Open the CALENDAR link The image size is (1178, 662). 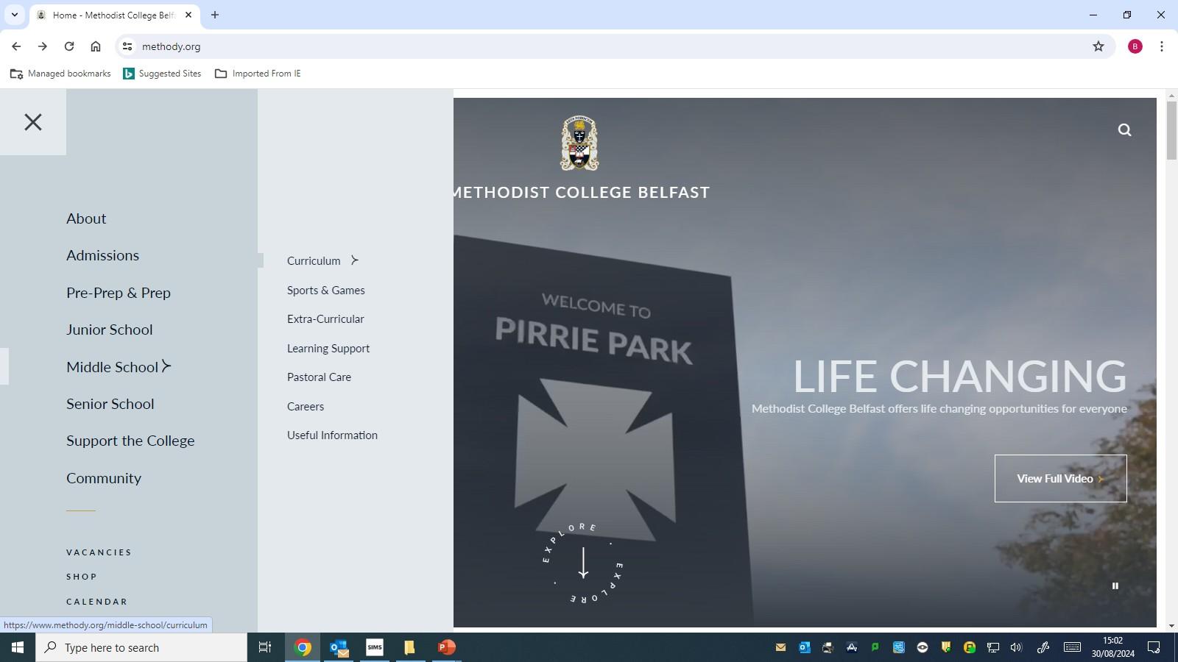(x=97, y=602)
